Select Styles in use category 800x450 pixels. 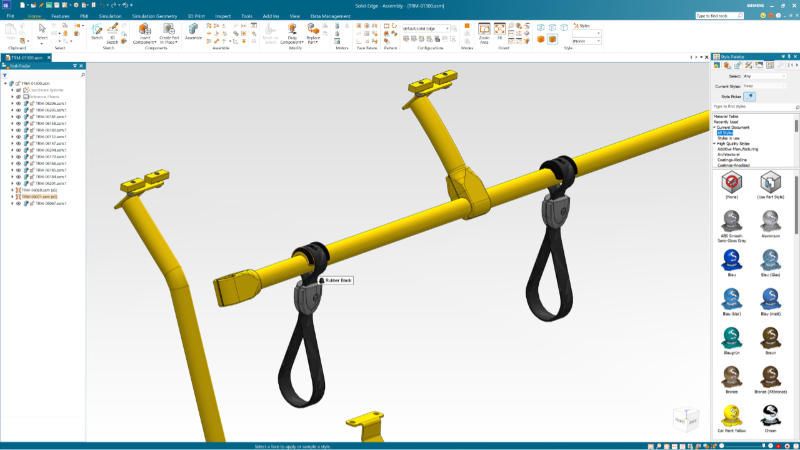(729, 138)
